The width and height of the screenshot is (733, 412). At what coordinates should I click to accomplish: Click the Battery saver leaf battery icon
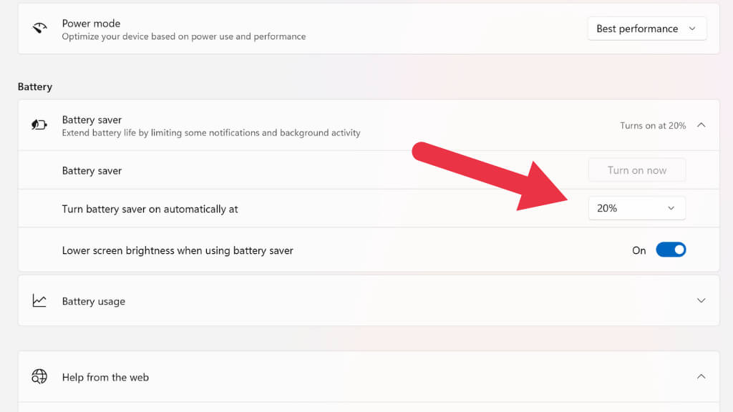click(39, 125)
